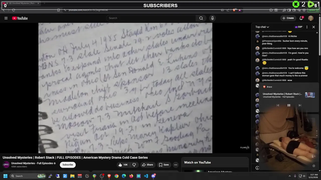Open Google Chrome from the taskbar
This screenshot has height=180, width=321.
117,176
